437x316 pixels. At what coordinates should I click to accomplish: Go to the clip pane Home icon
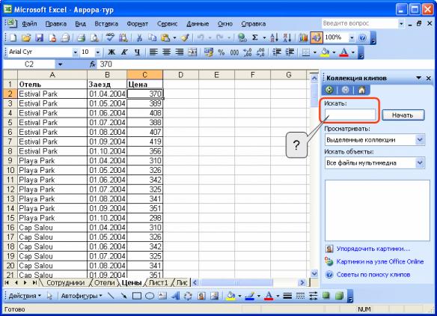[361, 90]
